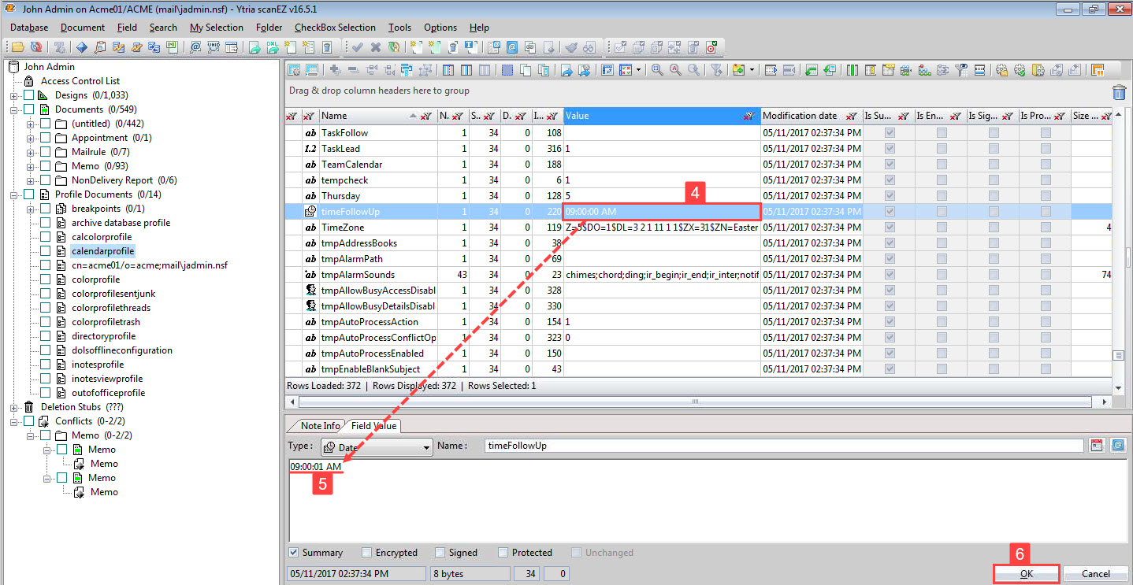
Task: Click the filter icon in Value column header
Action: (749, 116)
